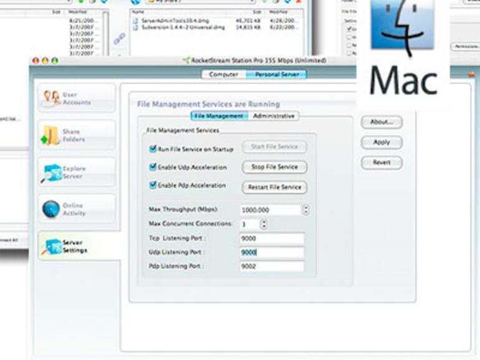Open the User Accounts sidebar section

[77, 98]
